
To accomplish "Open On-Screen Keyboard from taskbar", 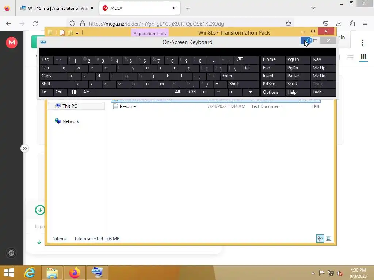I will [x=97, y=273].
